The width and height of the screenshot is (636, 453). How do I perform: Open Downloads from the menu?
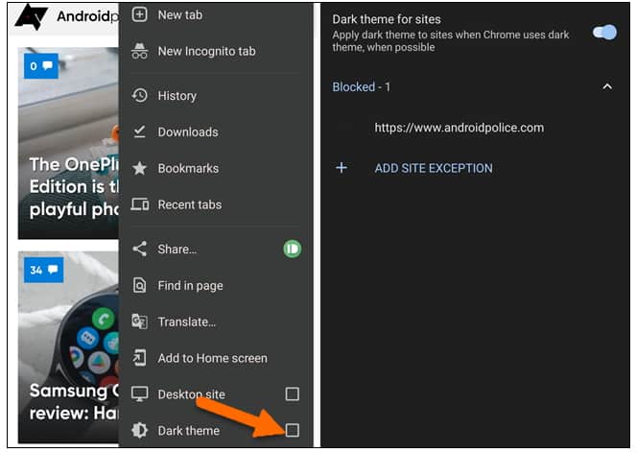pyautogui.click(x=216, y=131)
